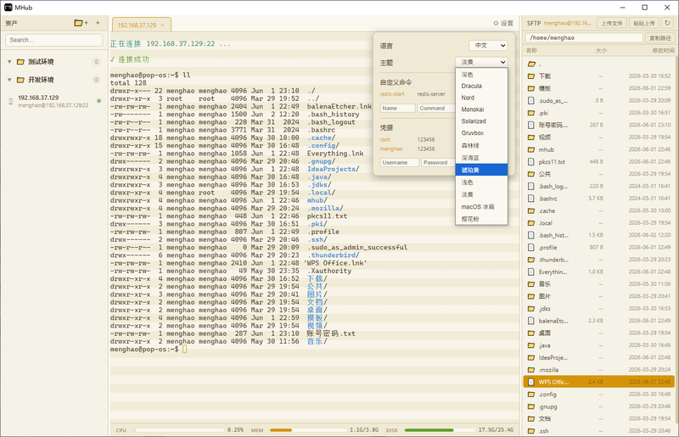Select 深色 theme option
This screenshot has height=437, width=679.
(481, 75)
